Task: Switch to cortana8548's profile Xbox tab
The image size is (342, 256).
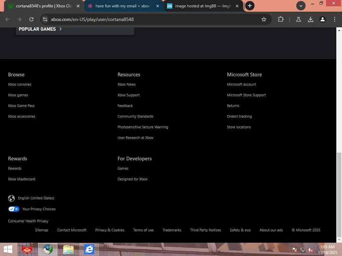Action: 43,6
